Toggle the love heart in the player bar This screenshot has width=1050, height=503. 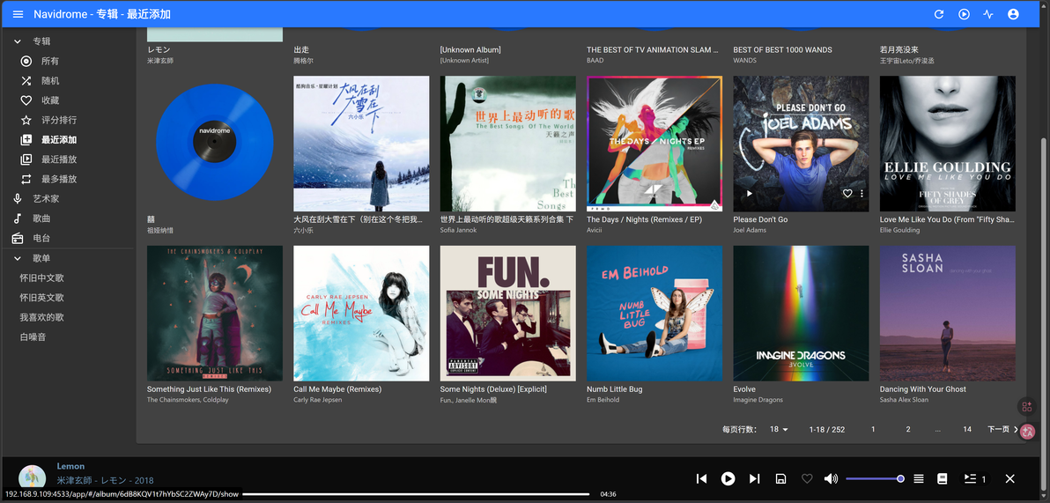tap(807, 478)
